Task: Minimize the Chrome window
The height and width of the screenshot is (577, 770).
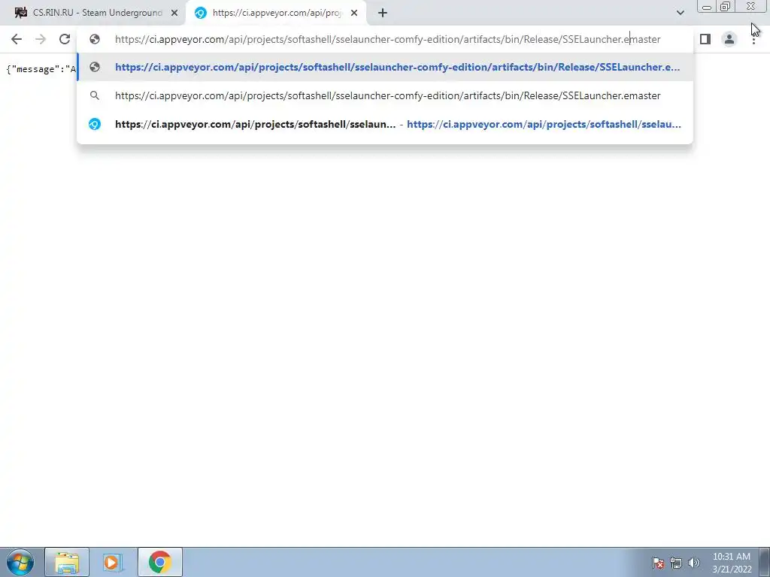Action: (707, 6)
